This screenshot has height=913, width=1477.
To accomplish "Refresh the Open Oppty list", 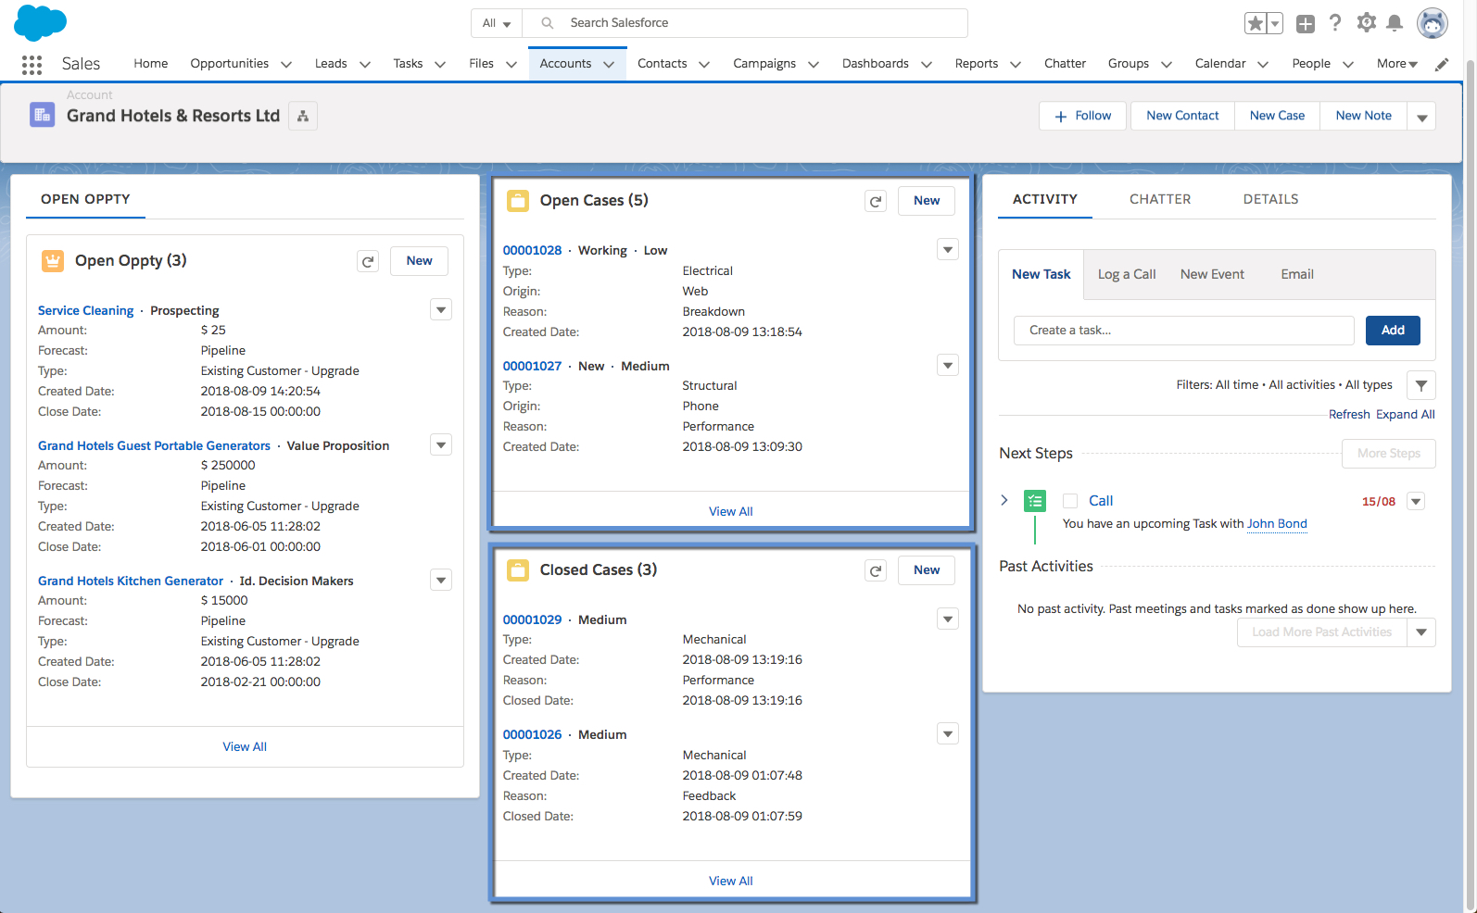I will [x=368, y=262].
